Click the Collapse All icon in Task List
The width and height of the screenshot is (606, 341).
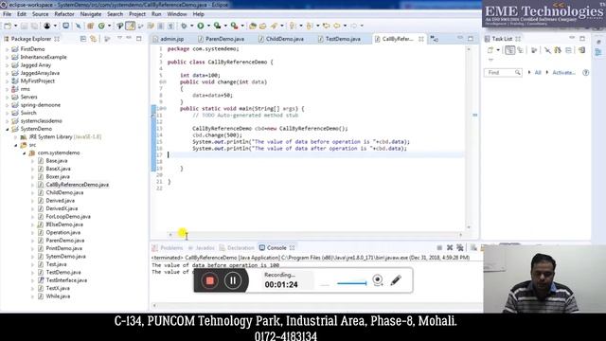tap(568, 50)
